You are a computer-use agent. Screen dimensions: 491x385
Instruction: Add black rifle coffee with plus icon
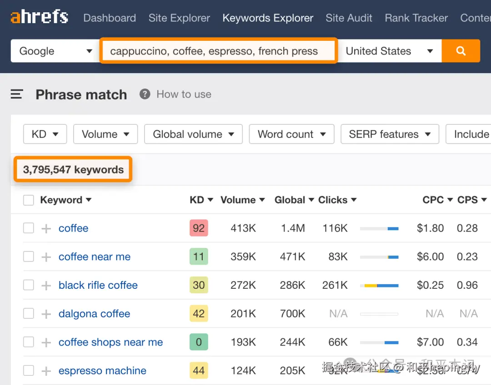point(46,285)
